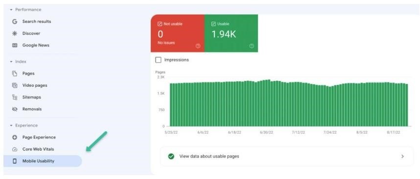The width and height of the screenshot is (420, 179).
Task: Click the 0 count in Not usable card
Action: click(160, 35)
